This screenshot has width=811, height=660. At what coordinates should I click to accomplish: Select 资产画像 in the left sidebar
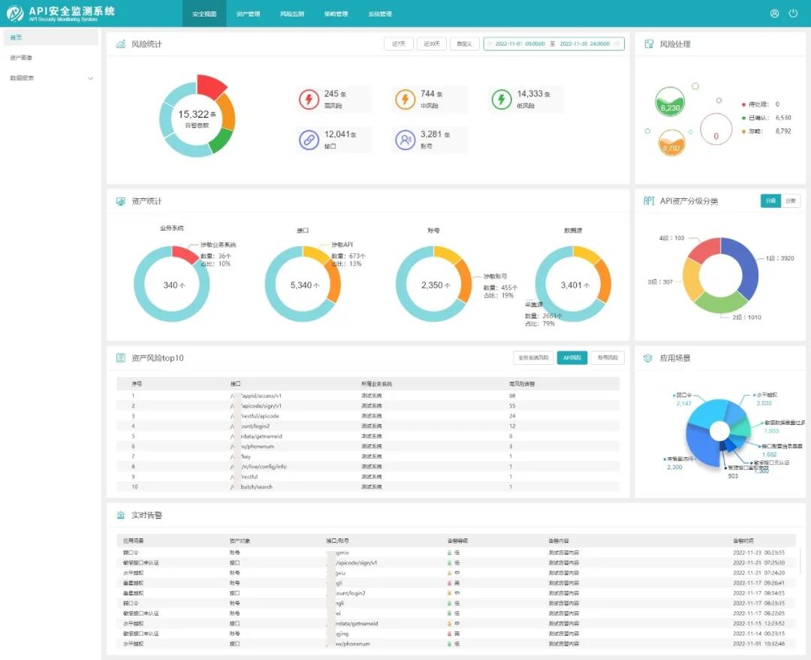click(x=21, y=58)
